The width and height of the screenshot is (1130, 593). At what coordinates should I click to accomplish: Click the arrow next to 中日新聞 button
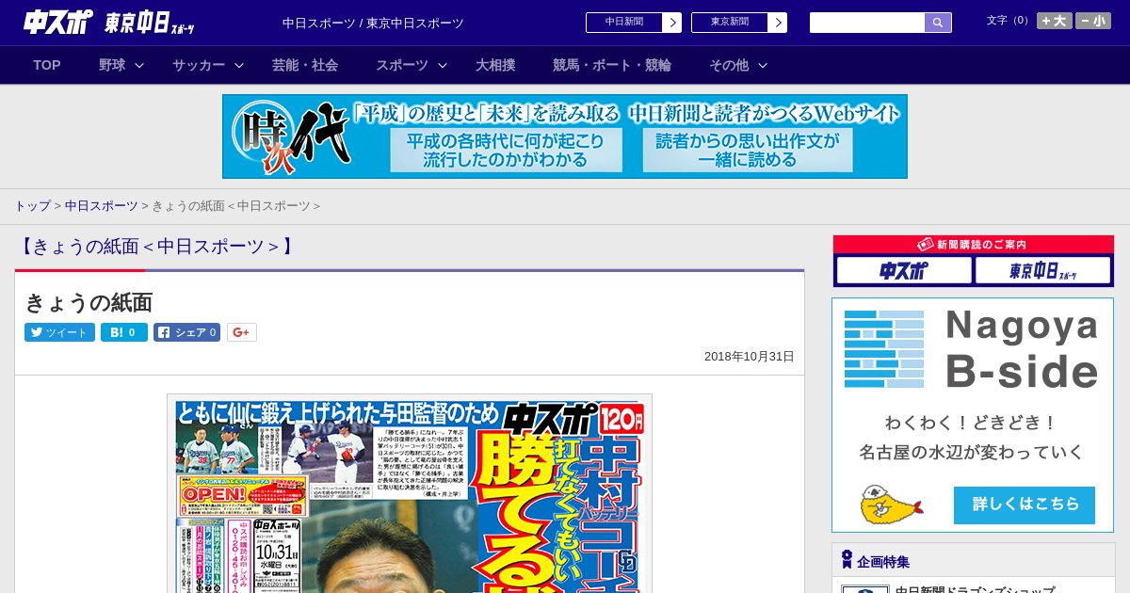point(672,23)
